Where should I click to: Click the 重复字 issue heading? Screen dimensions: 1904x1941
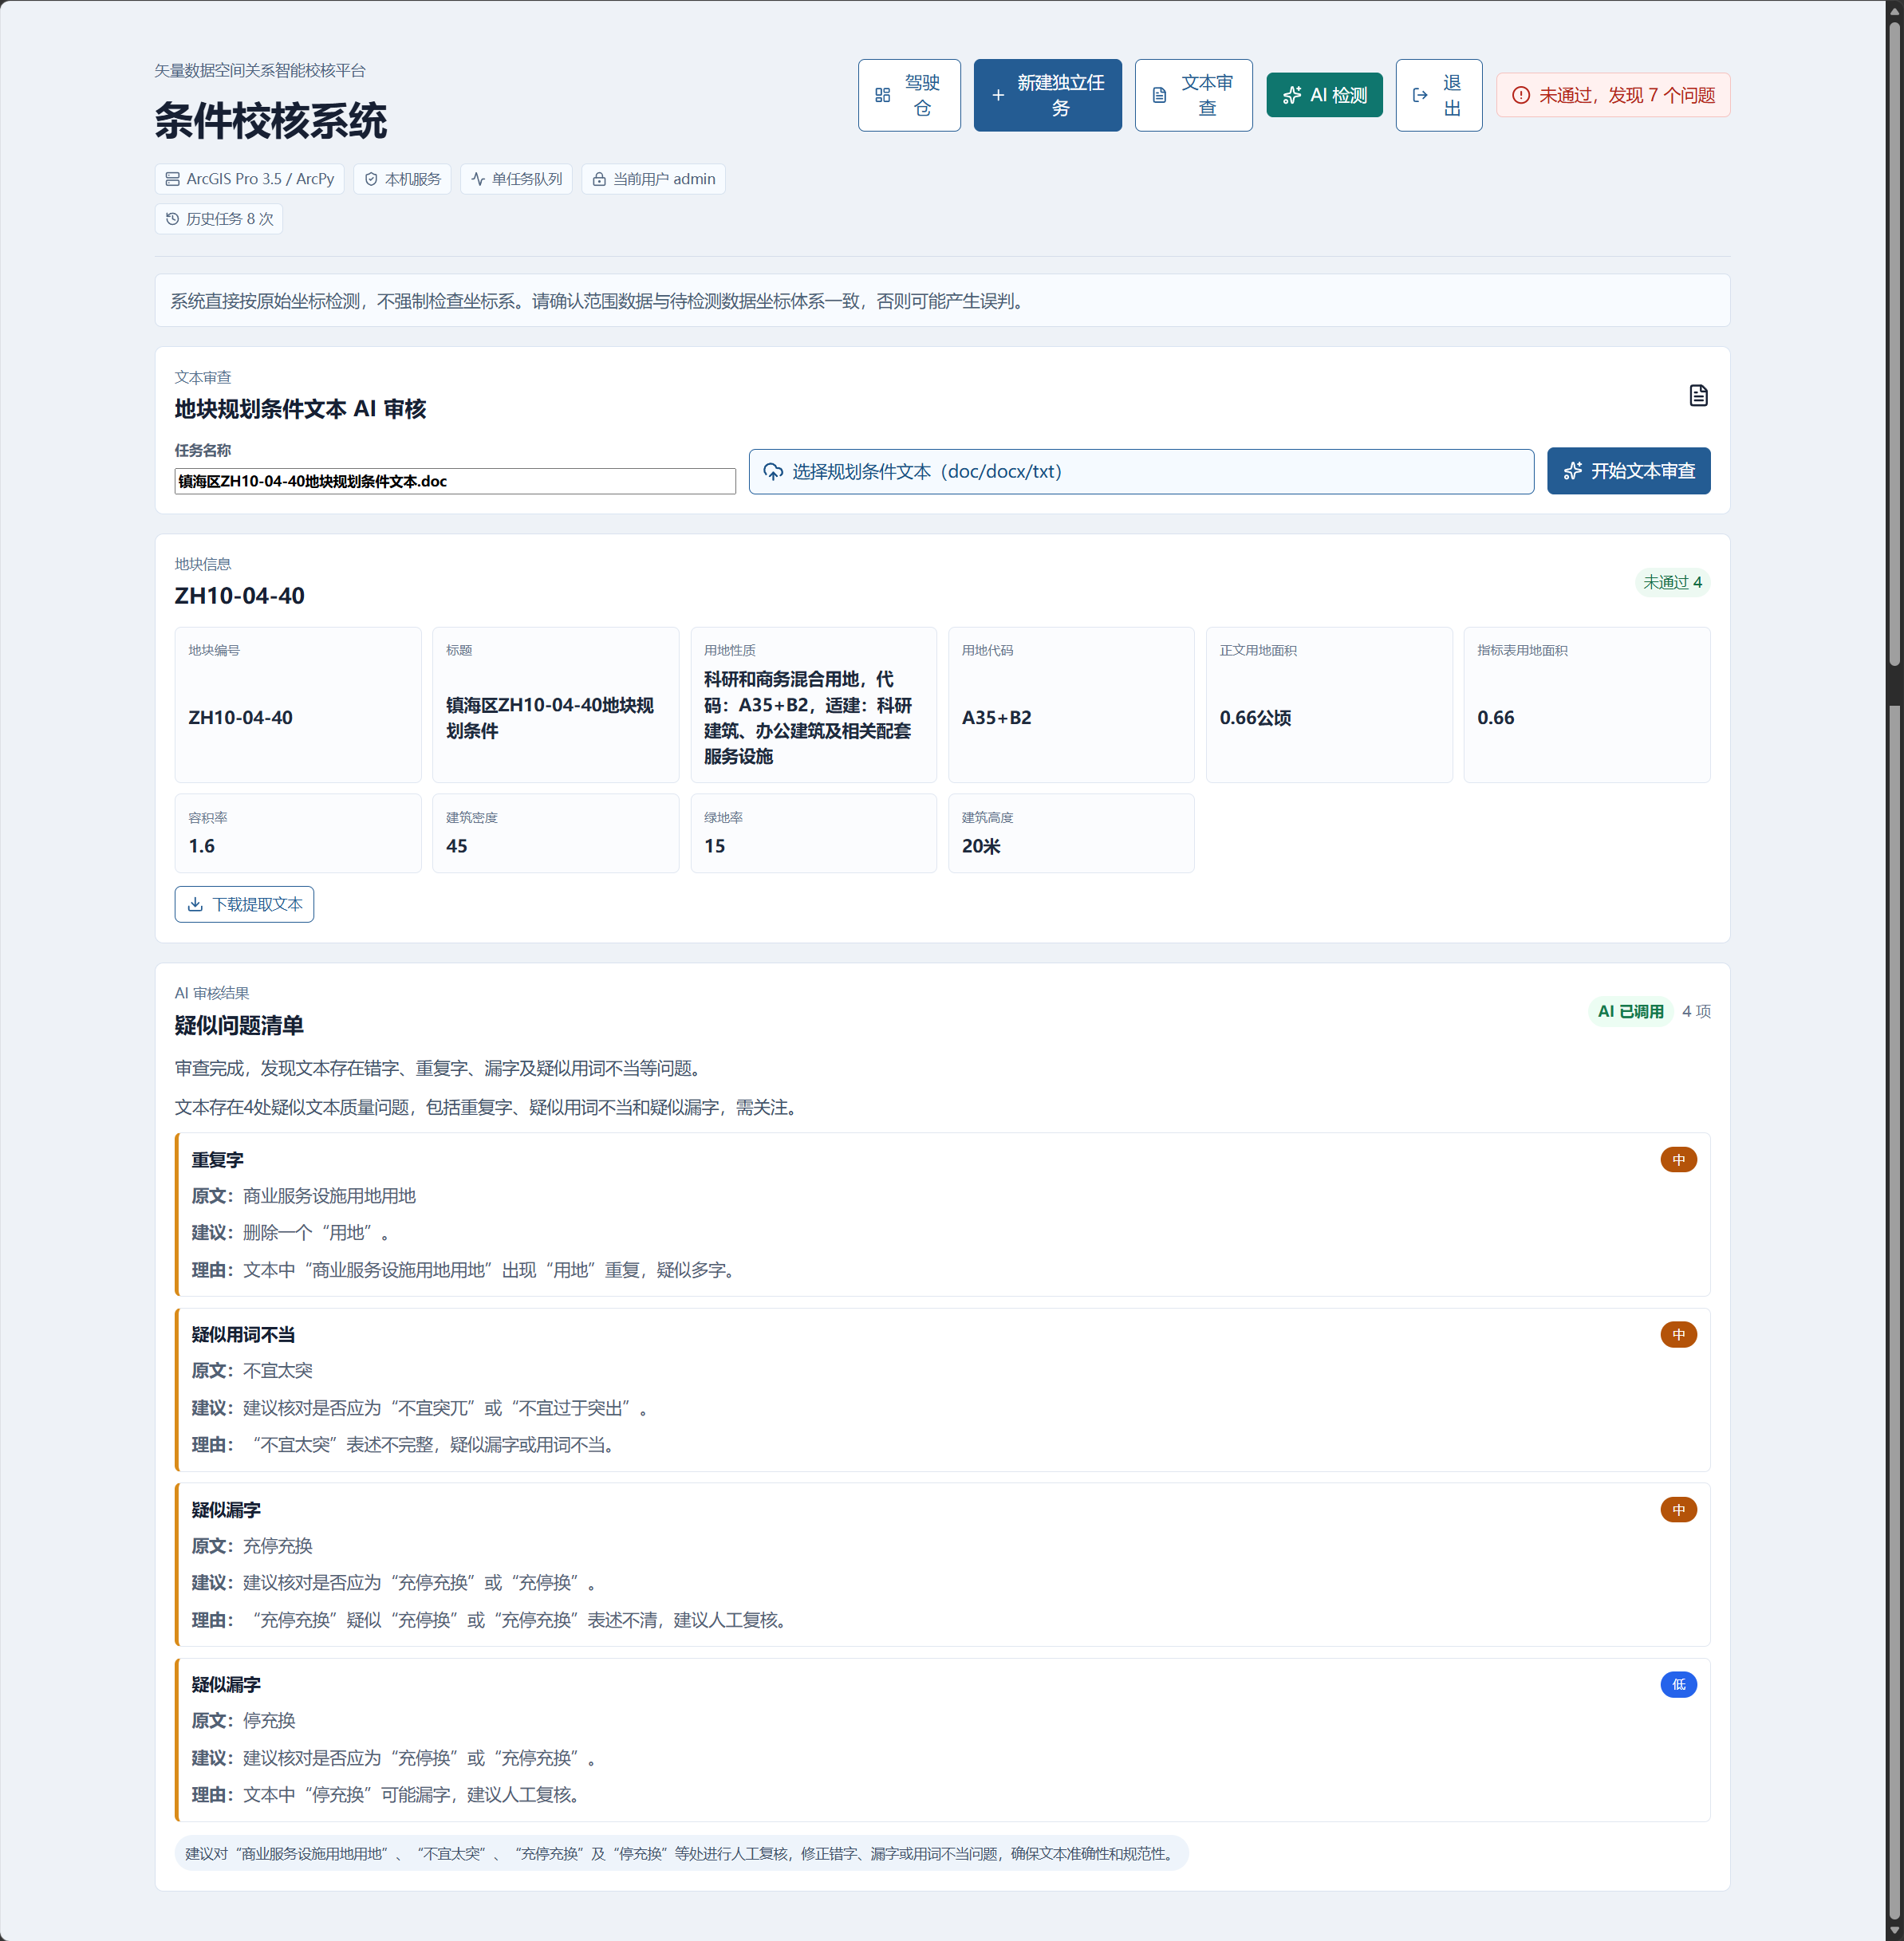217,1160
